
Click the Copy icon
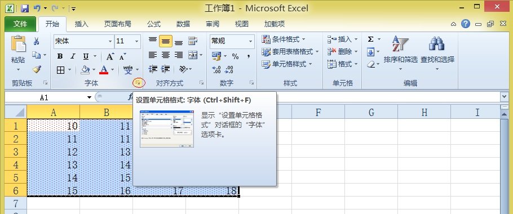[x=36, y=55]
